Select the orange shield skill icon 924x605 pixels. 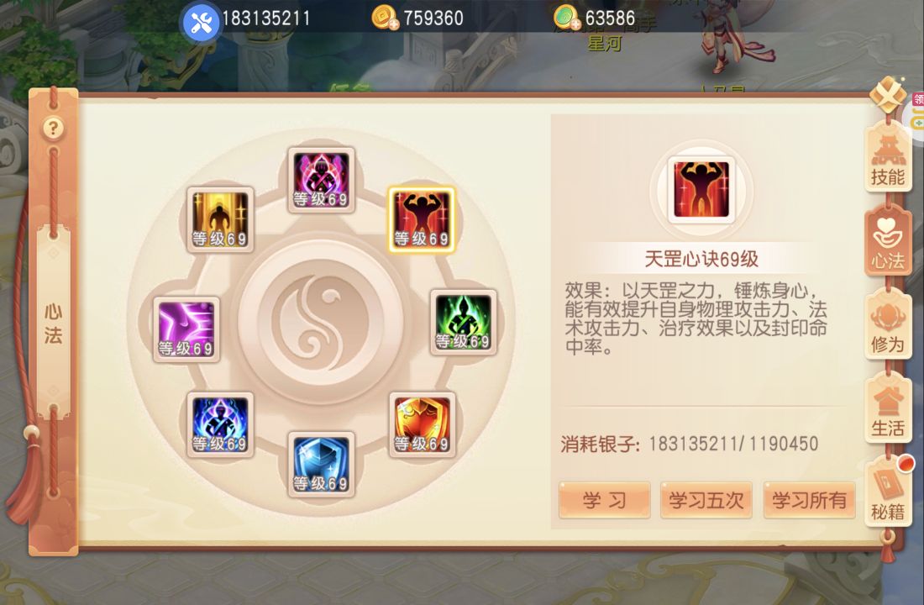422,424
